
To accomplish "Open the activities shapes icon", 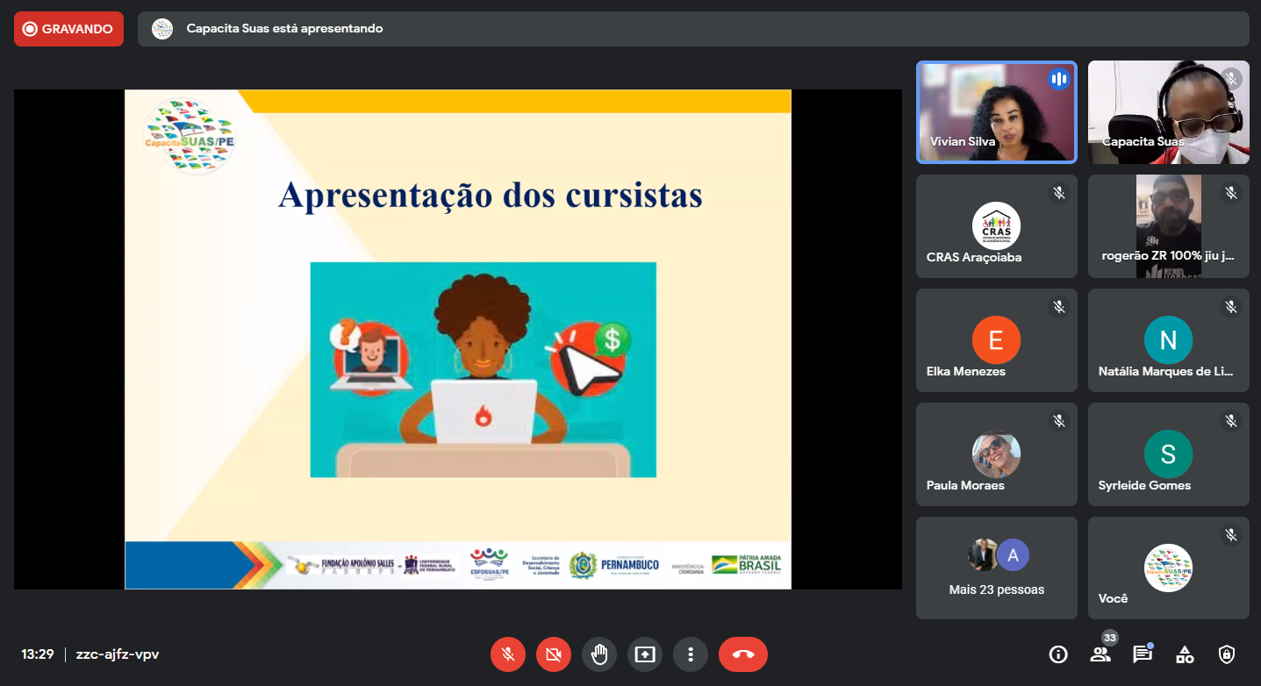I will tap(1185, 654).
